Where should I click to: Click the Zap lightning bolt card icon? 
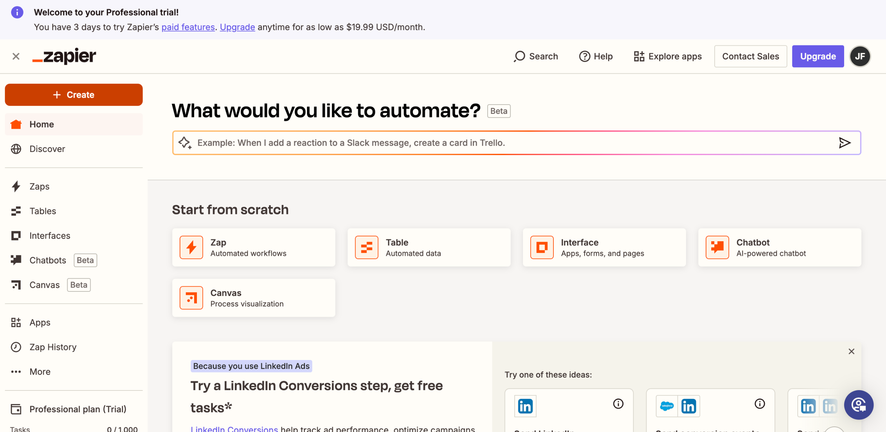tap(191, 247)
